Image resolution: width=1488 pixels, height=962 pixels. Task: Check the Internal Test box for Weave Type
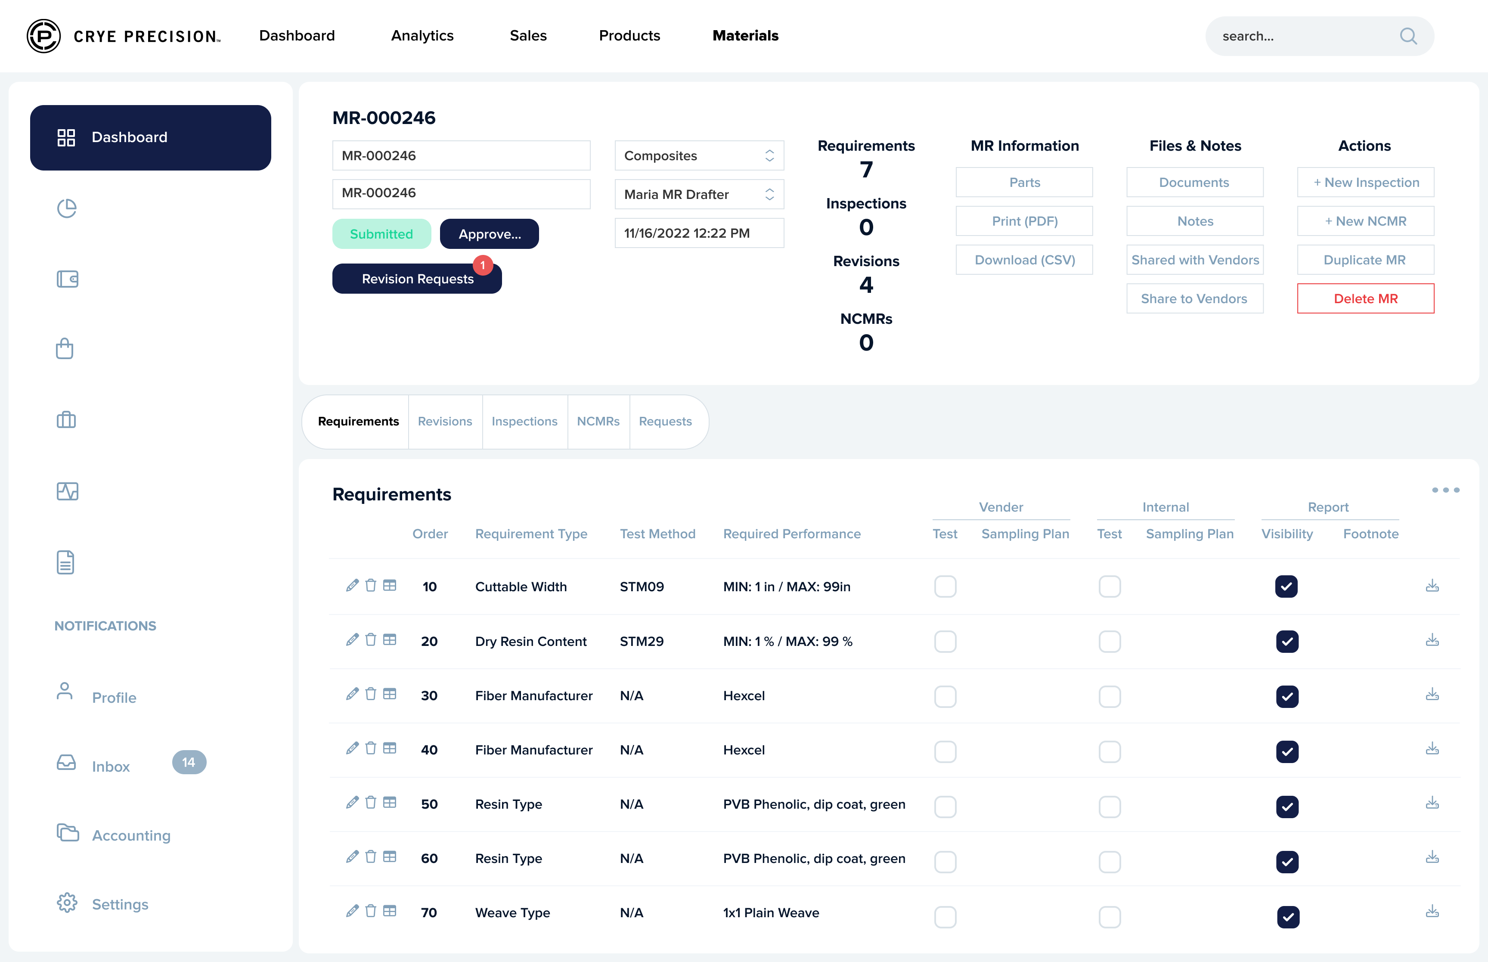[1110, 916]
